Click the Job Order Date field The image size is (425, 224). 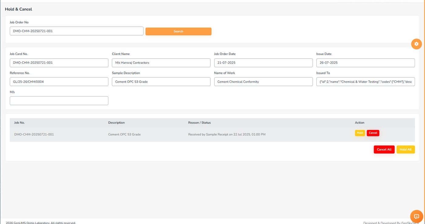263,63
